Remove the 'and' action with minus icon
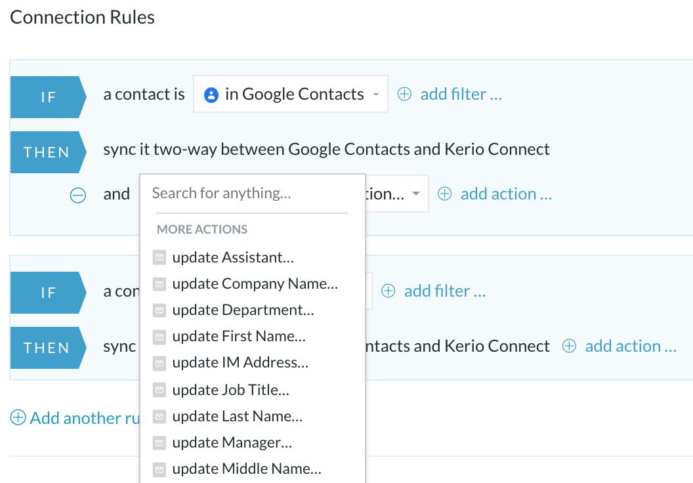The width and height of the screenshot is (693, 483). [x=78, y=196]
